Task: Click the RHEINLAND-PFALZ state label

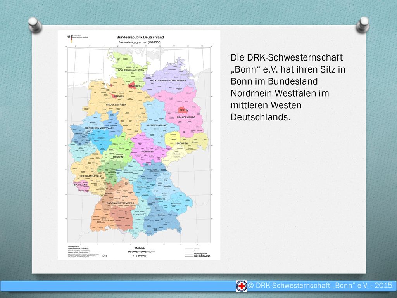Action: [x=90, y=176]
